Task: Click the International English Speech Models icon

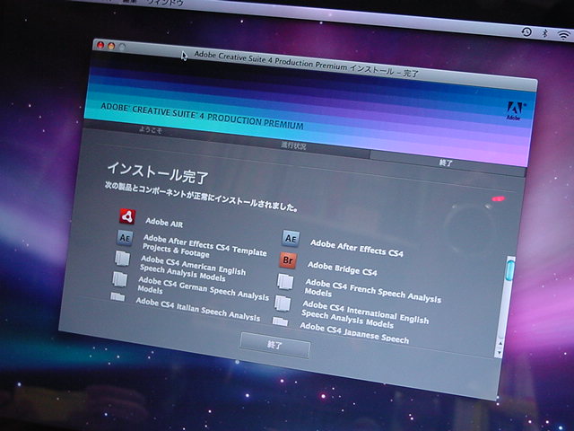Action: click(x=283, y=303)
